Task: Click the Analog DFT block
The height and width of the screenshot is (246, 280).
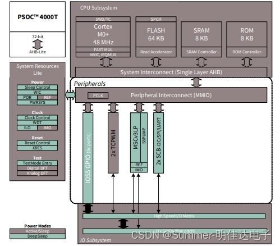Action: click(x=37, y=173)
